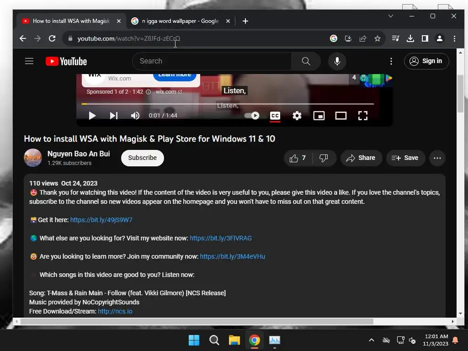This screenshot has height=351, width=468.
Task: Click the vertical scrollbar down arrow
Action: [460, 314]
